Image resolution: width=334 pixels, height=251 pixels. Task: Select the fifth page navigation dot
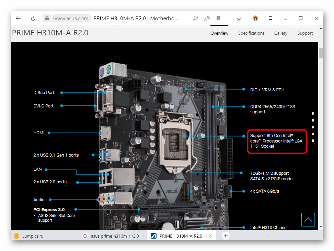(x=313, y=141)
